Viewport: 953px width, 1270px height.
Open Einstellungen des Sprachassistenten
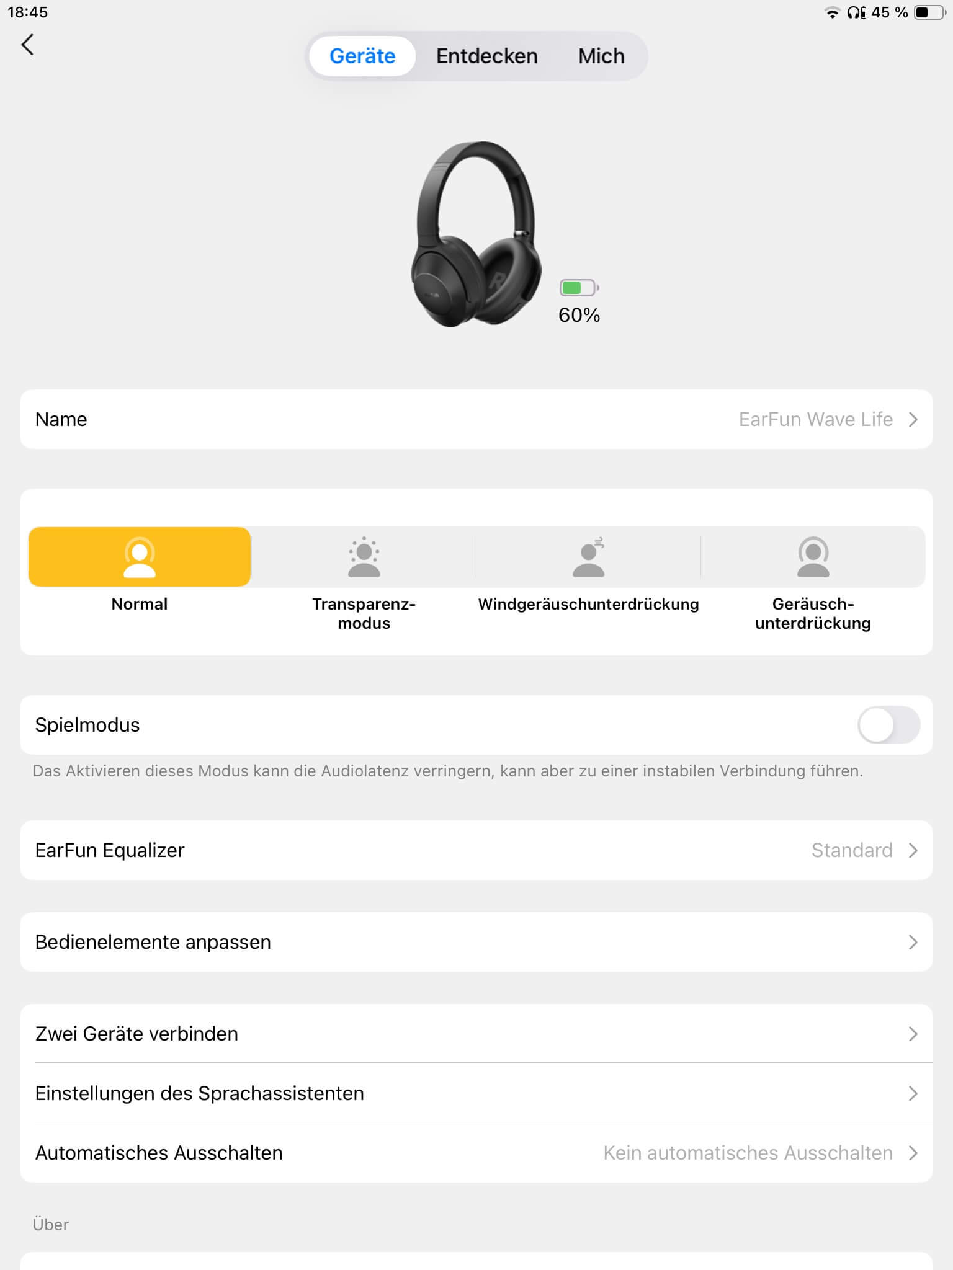(x=476, y=1093)
